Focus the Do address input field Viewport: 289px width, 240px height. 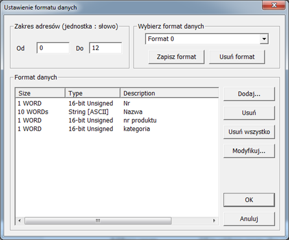coord(105,48)
